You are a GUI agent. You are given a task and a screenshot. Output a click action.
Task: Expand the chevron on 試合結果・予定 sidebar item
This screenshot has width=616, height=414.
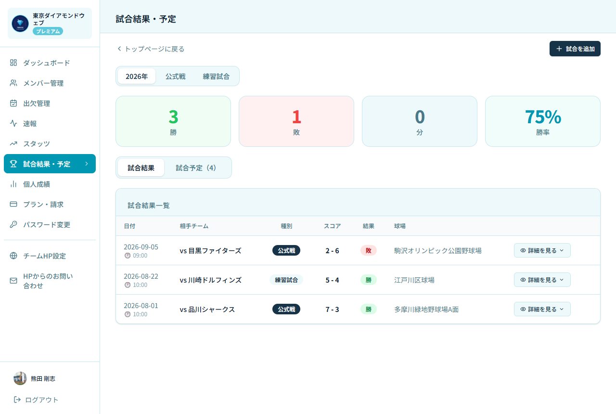click(87, 164)
